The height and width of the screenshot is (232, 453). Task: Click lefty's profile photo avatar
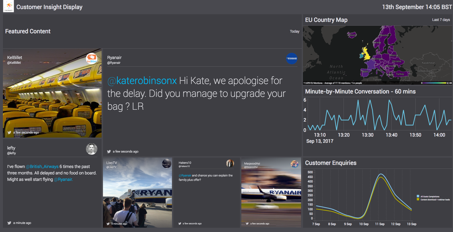(x=92, y=149)
